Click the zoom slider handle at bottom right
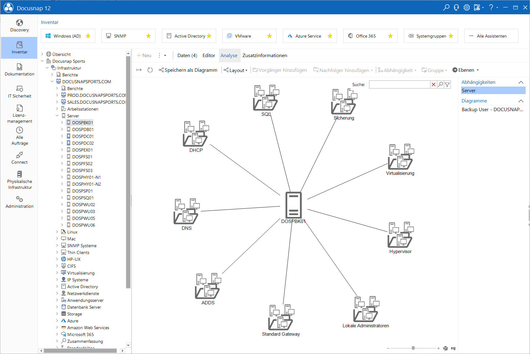 tap(413, 348)
